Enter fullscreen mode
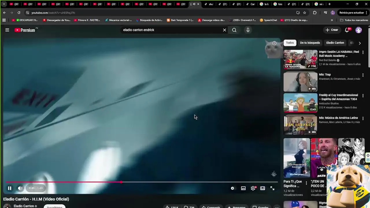 click(272, 188)
